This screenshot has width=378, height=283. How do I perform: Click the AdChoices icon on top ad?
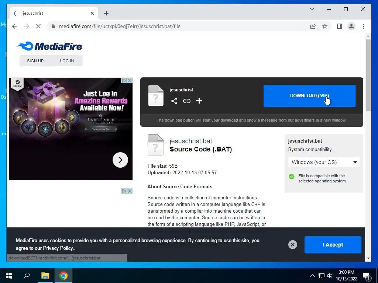point(124,80)
